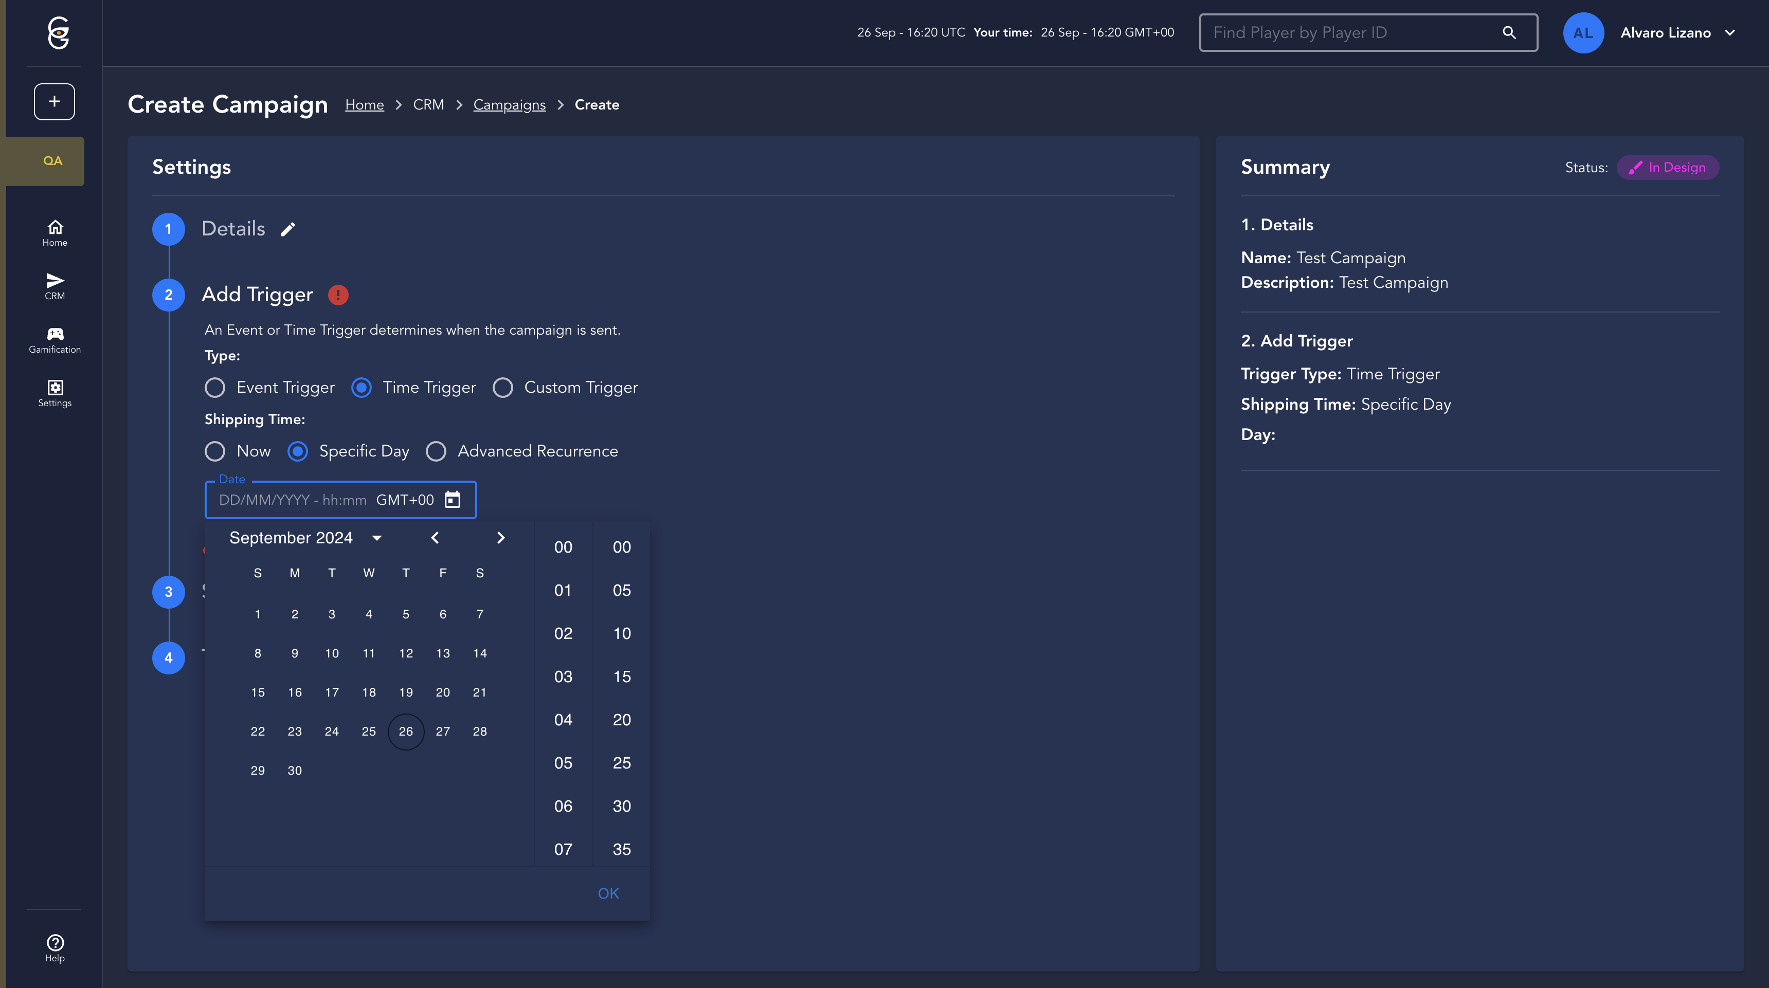Screen dimensions: 1769x988
Task: Select the QA environment tab
Action: [x=53, y=161]
